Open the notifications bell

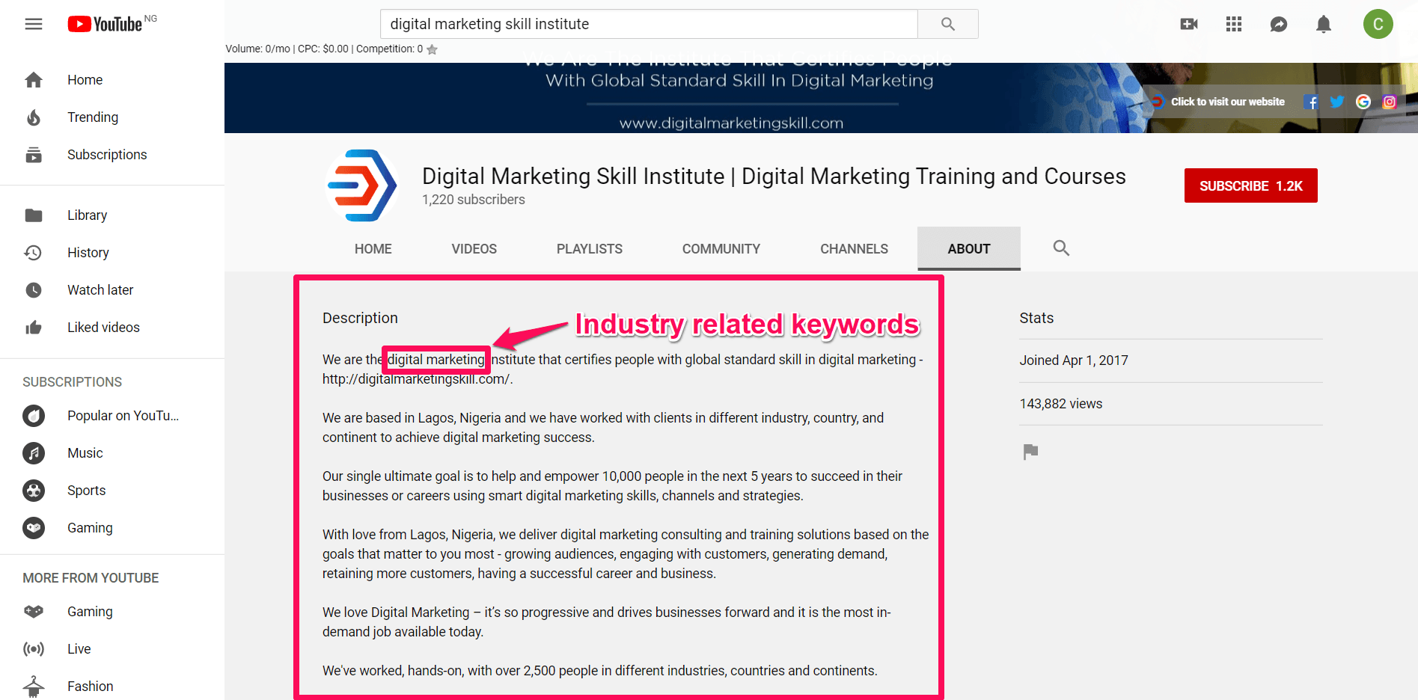point(1323,24)
